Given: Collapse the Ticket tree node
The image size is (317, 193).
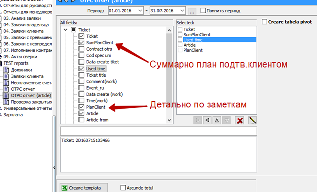Looking at the screenshot, I should [65, 30].
